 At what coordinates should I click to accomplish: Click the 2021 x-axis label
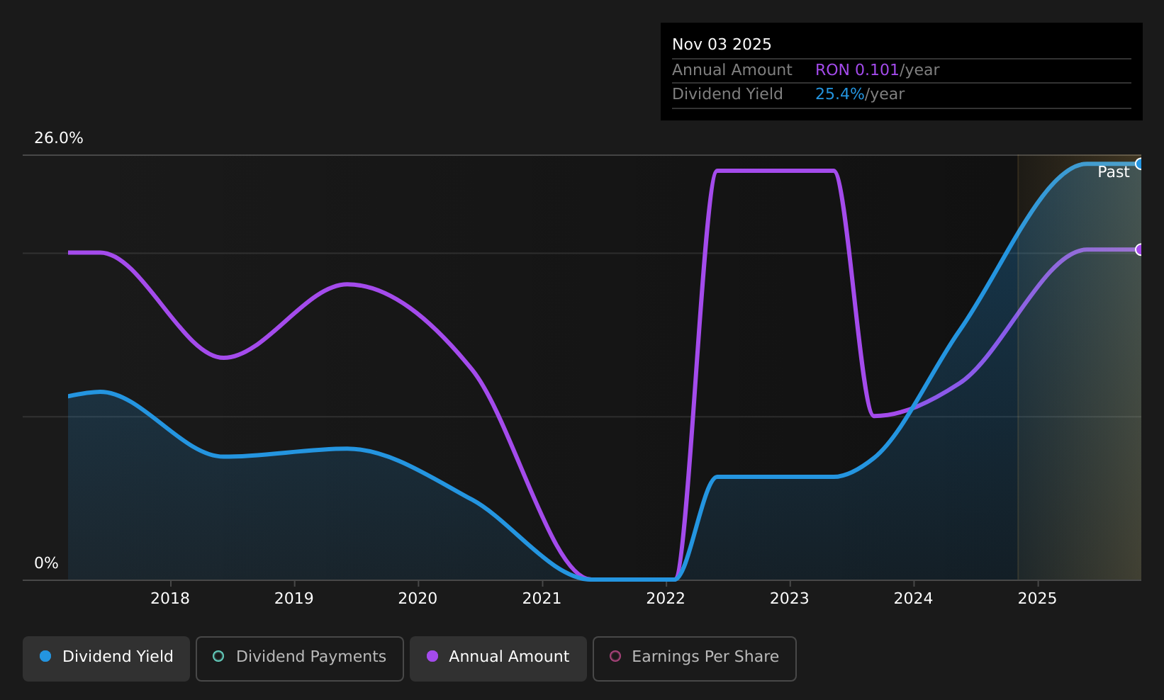pos(542,599)
